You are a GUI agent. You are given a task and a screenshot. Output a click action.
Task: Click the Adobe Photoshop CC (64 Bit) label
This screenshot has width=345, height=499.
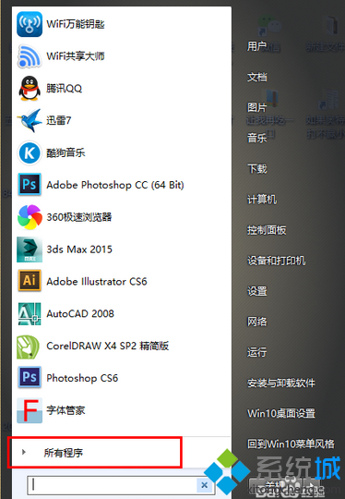tap(115, 185)
